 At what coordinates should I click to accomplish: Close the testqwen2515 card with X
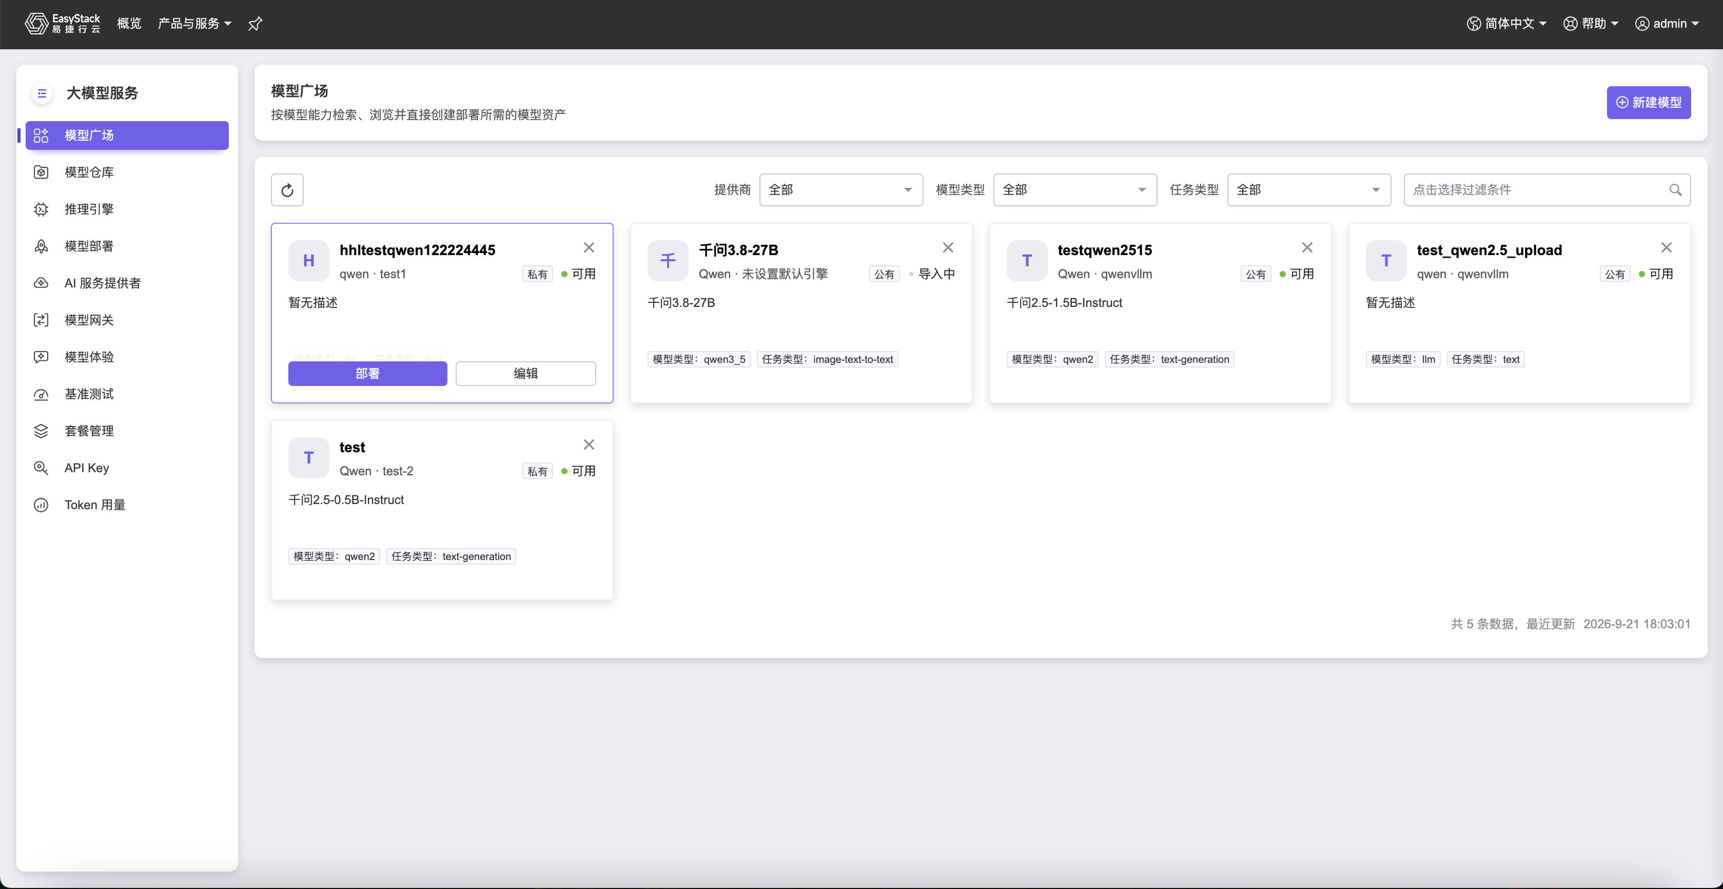click(1307, 247)
